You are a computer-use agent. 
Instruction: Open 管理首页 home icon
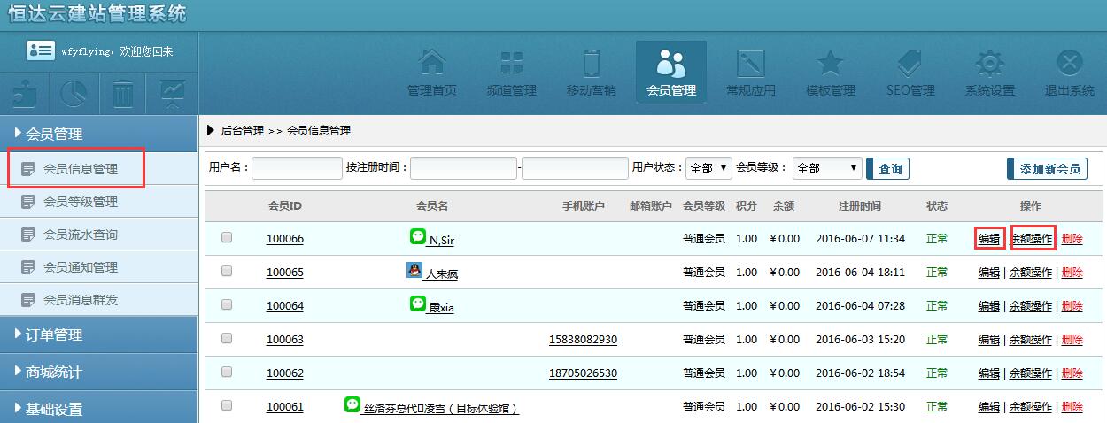click(x=431, y=64)
